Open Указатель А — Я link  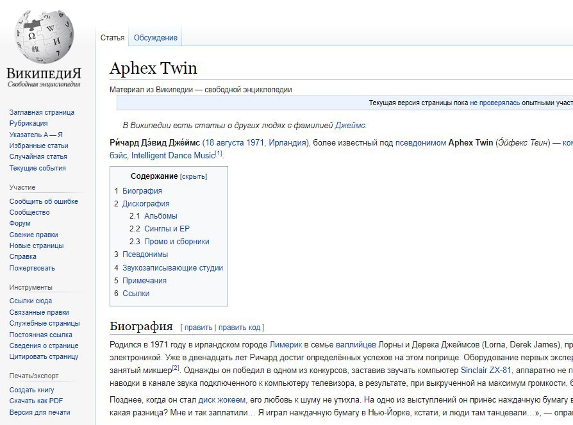click(x=36, y=135)
